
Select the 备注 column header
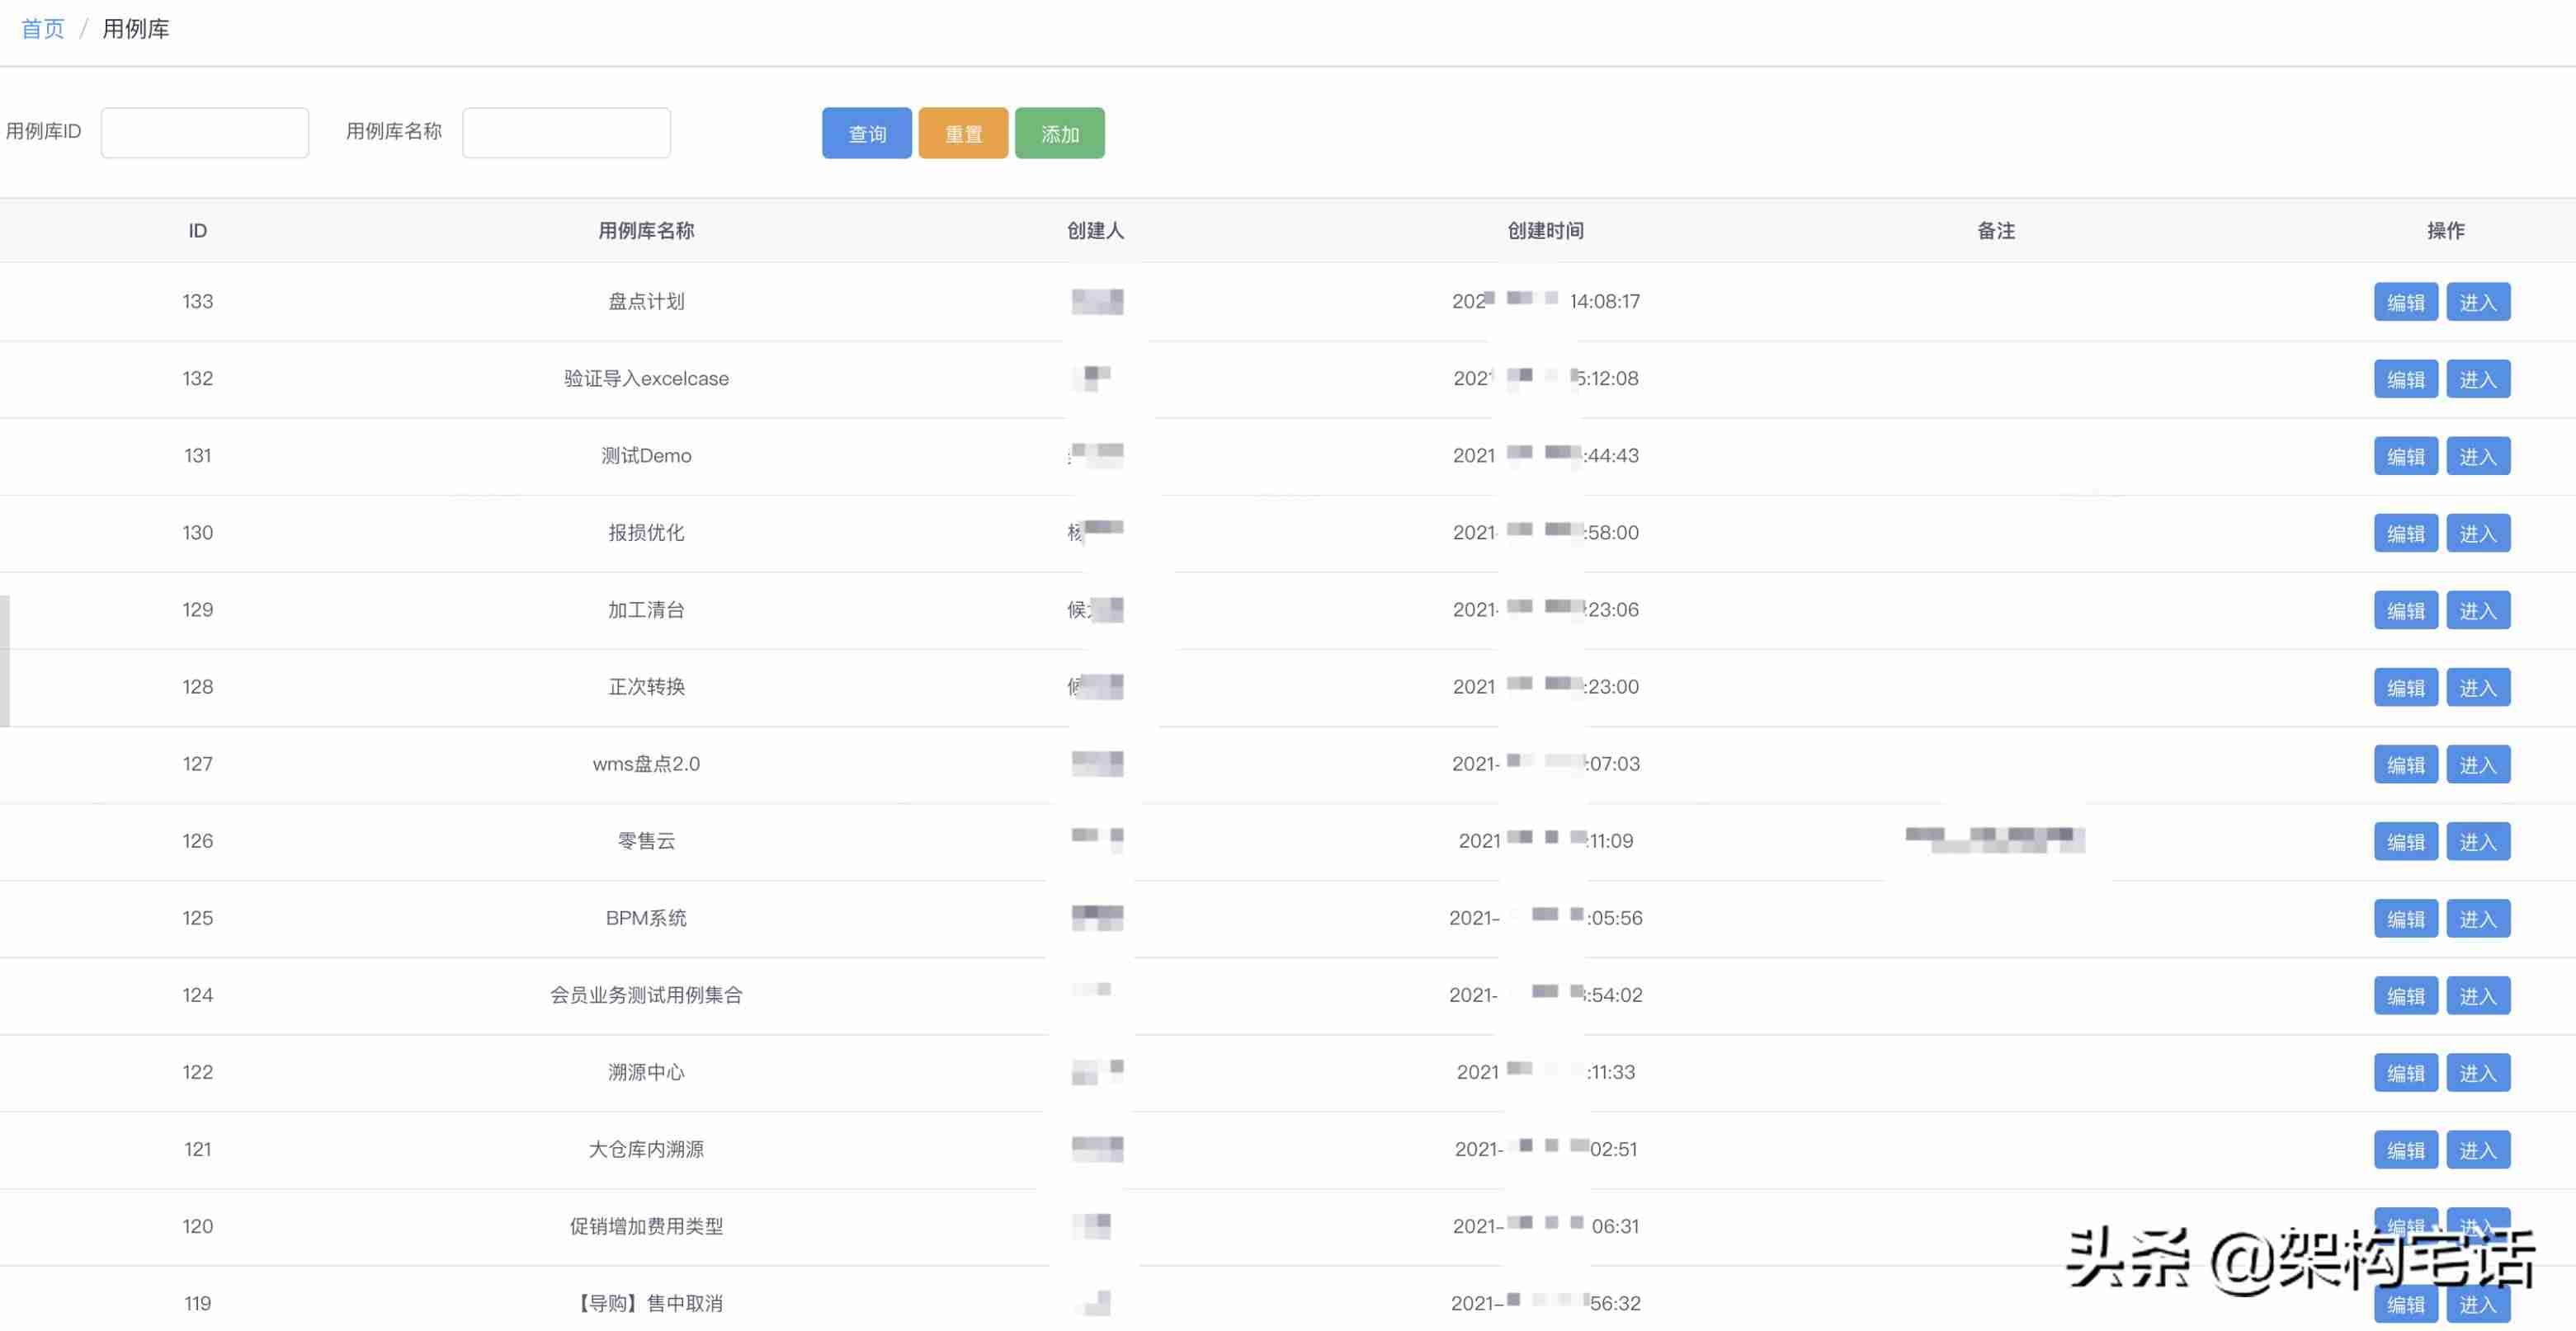(1996, 231)
